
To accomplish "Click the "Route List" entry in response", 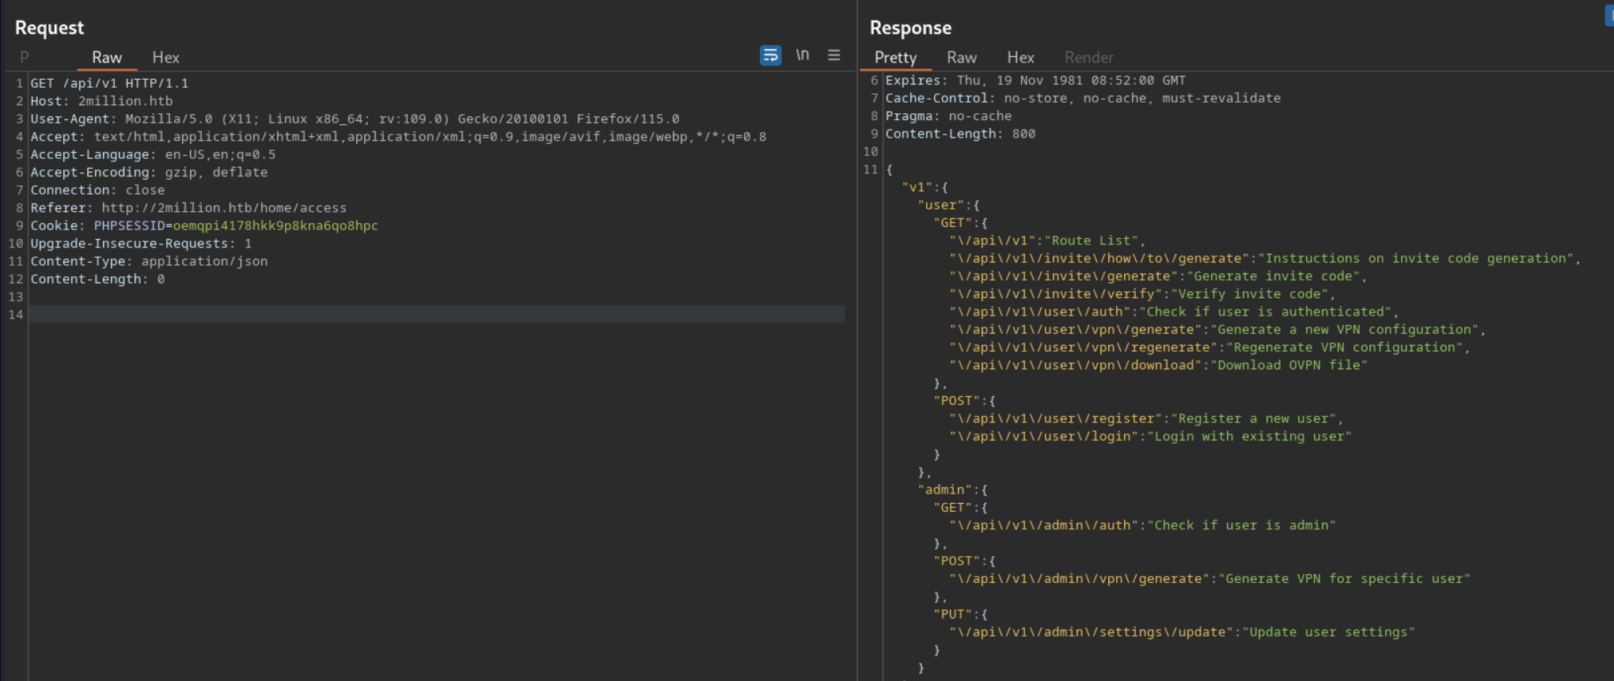I will [x=1047, y=240].
